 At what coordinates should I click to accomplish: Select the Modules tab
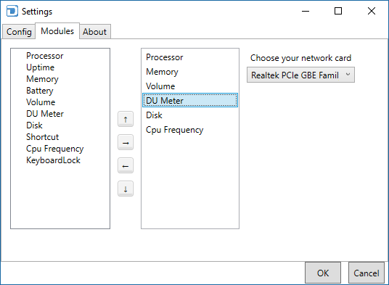pos(57,31)
